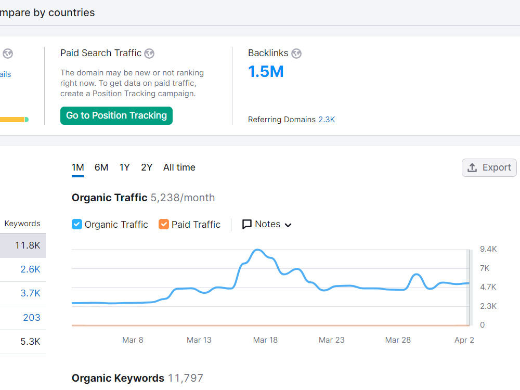
Task: Switch to the 6M time range
Action: click(x=101, y=167)
